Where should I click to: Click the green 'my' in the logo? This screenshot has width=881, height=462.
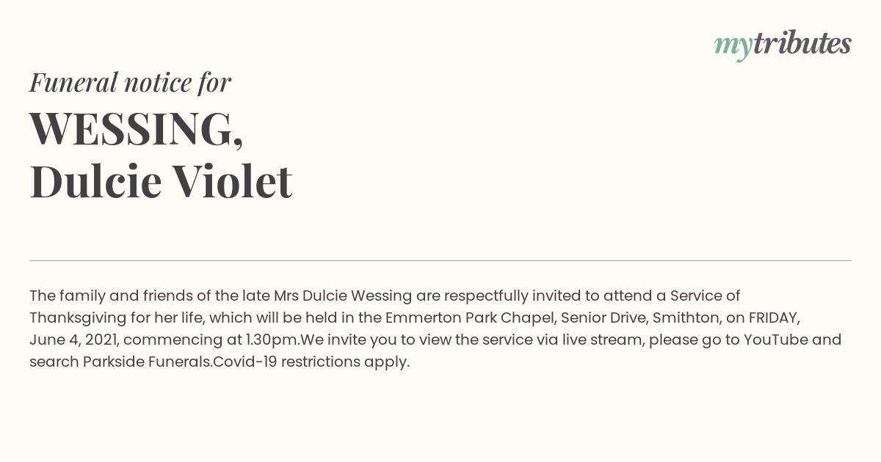[733, 48]
